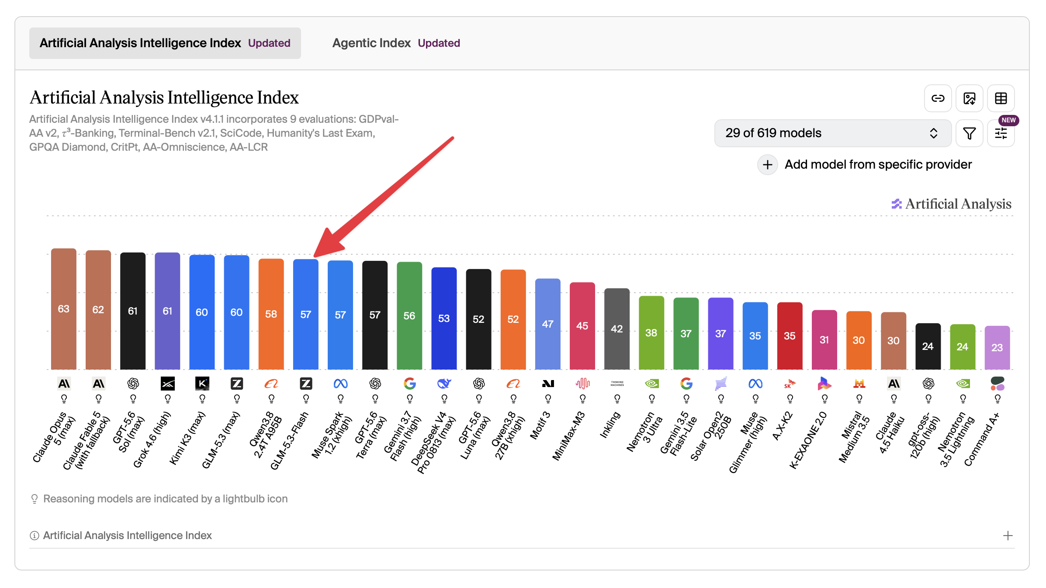The height and width of the screenshot is (588, 1046).
Task: Click the K-EXAONE 2.0 provider logo
Action: 824,384
